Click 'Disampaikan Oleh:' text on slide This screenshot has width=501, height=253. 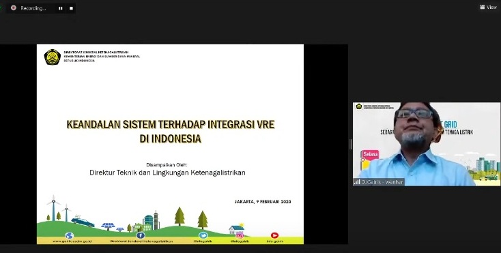coord(167,165)
